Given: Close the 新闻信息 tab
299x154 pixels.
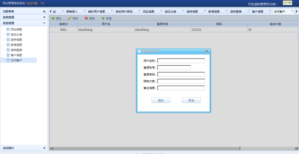Looking at the screenshot, I should 227,11.
